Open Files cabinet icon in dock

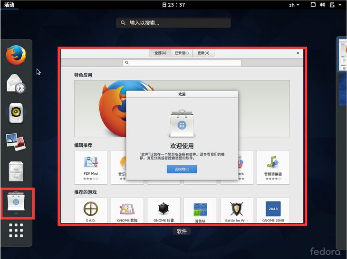(x=16, y=171)
